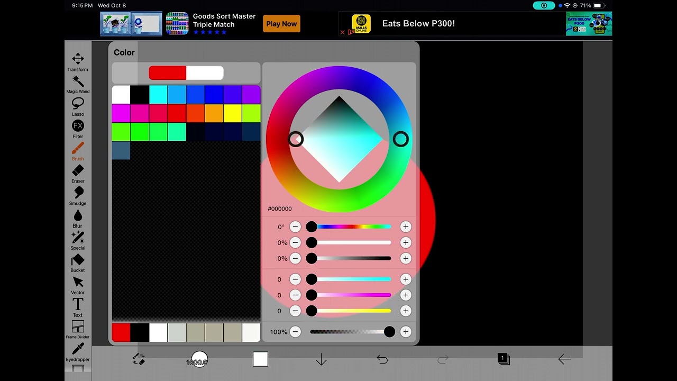Viewport: 677px width, 381px height.
Task: Select black swatch in history strip
Action: click(140, 333)
